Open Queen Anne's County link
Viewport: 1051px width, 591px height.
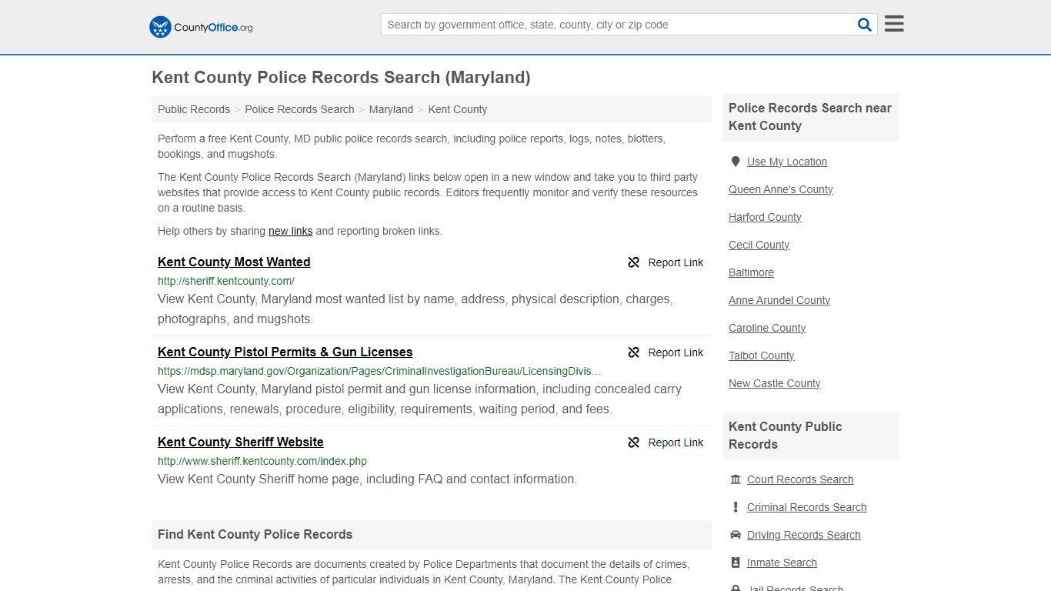click(x=781, y=189)
